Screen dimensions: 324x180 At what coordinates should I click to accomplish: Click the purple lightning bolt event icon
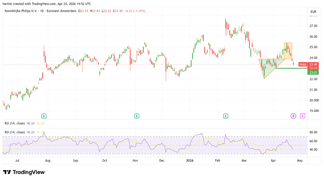pos(293,116)
